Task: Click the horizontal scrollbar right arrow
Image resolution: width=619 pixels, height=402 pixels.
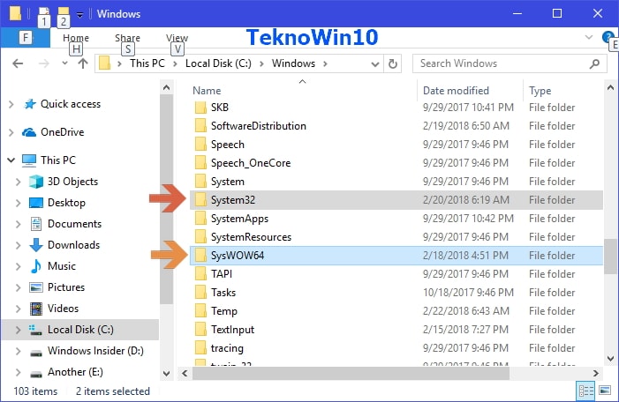Action: (x=595, y=373)
